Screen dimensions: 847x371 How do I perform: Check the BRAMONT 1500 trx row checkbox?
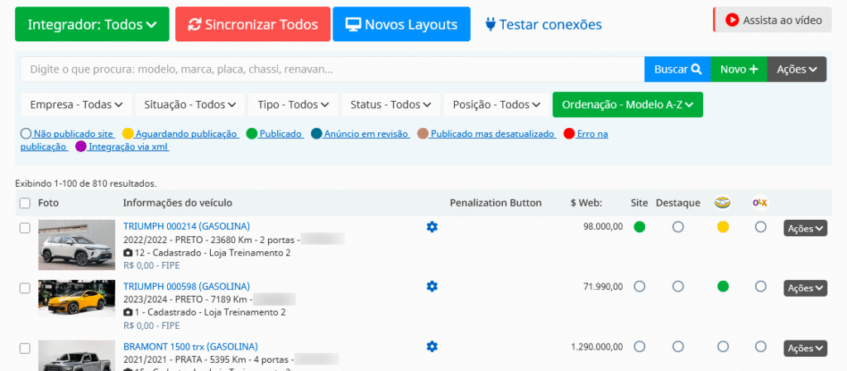(x=25, y=349)
